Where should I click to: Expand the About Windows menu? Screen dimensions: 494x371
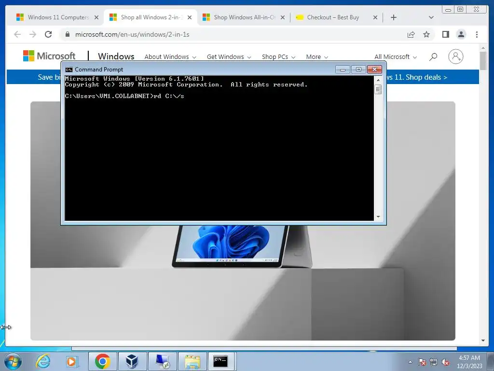pyautogui.click(x=170, y=57)
